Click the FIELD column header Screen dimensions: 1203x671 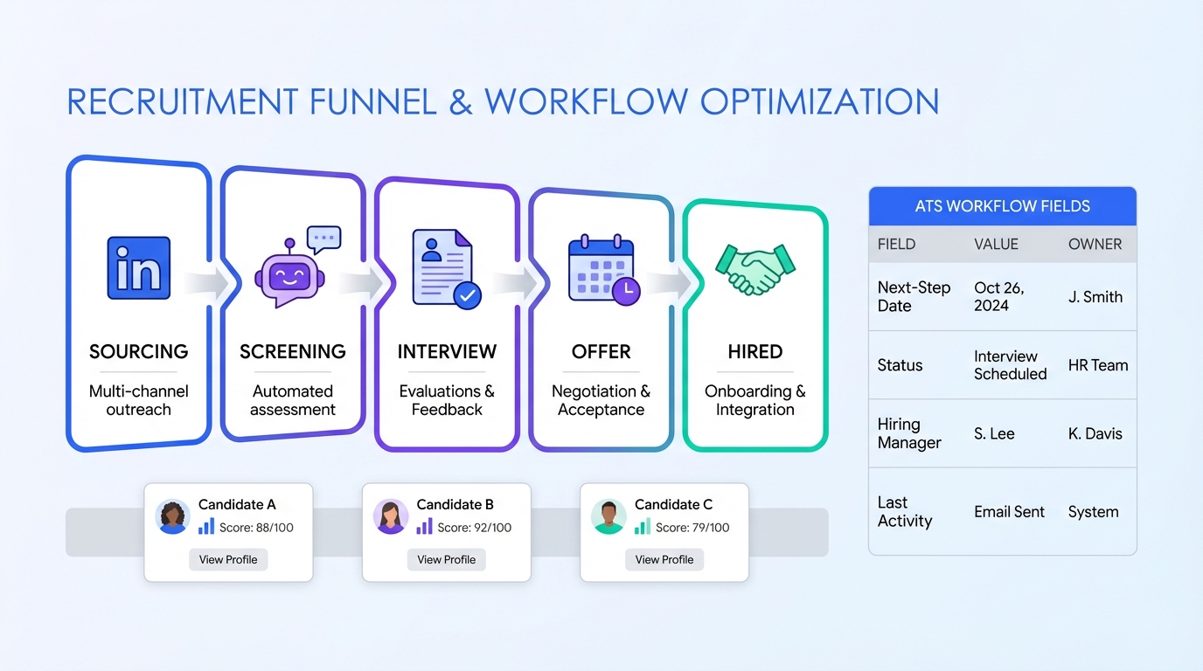click(897, 245)
